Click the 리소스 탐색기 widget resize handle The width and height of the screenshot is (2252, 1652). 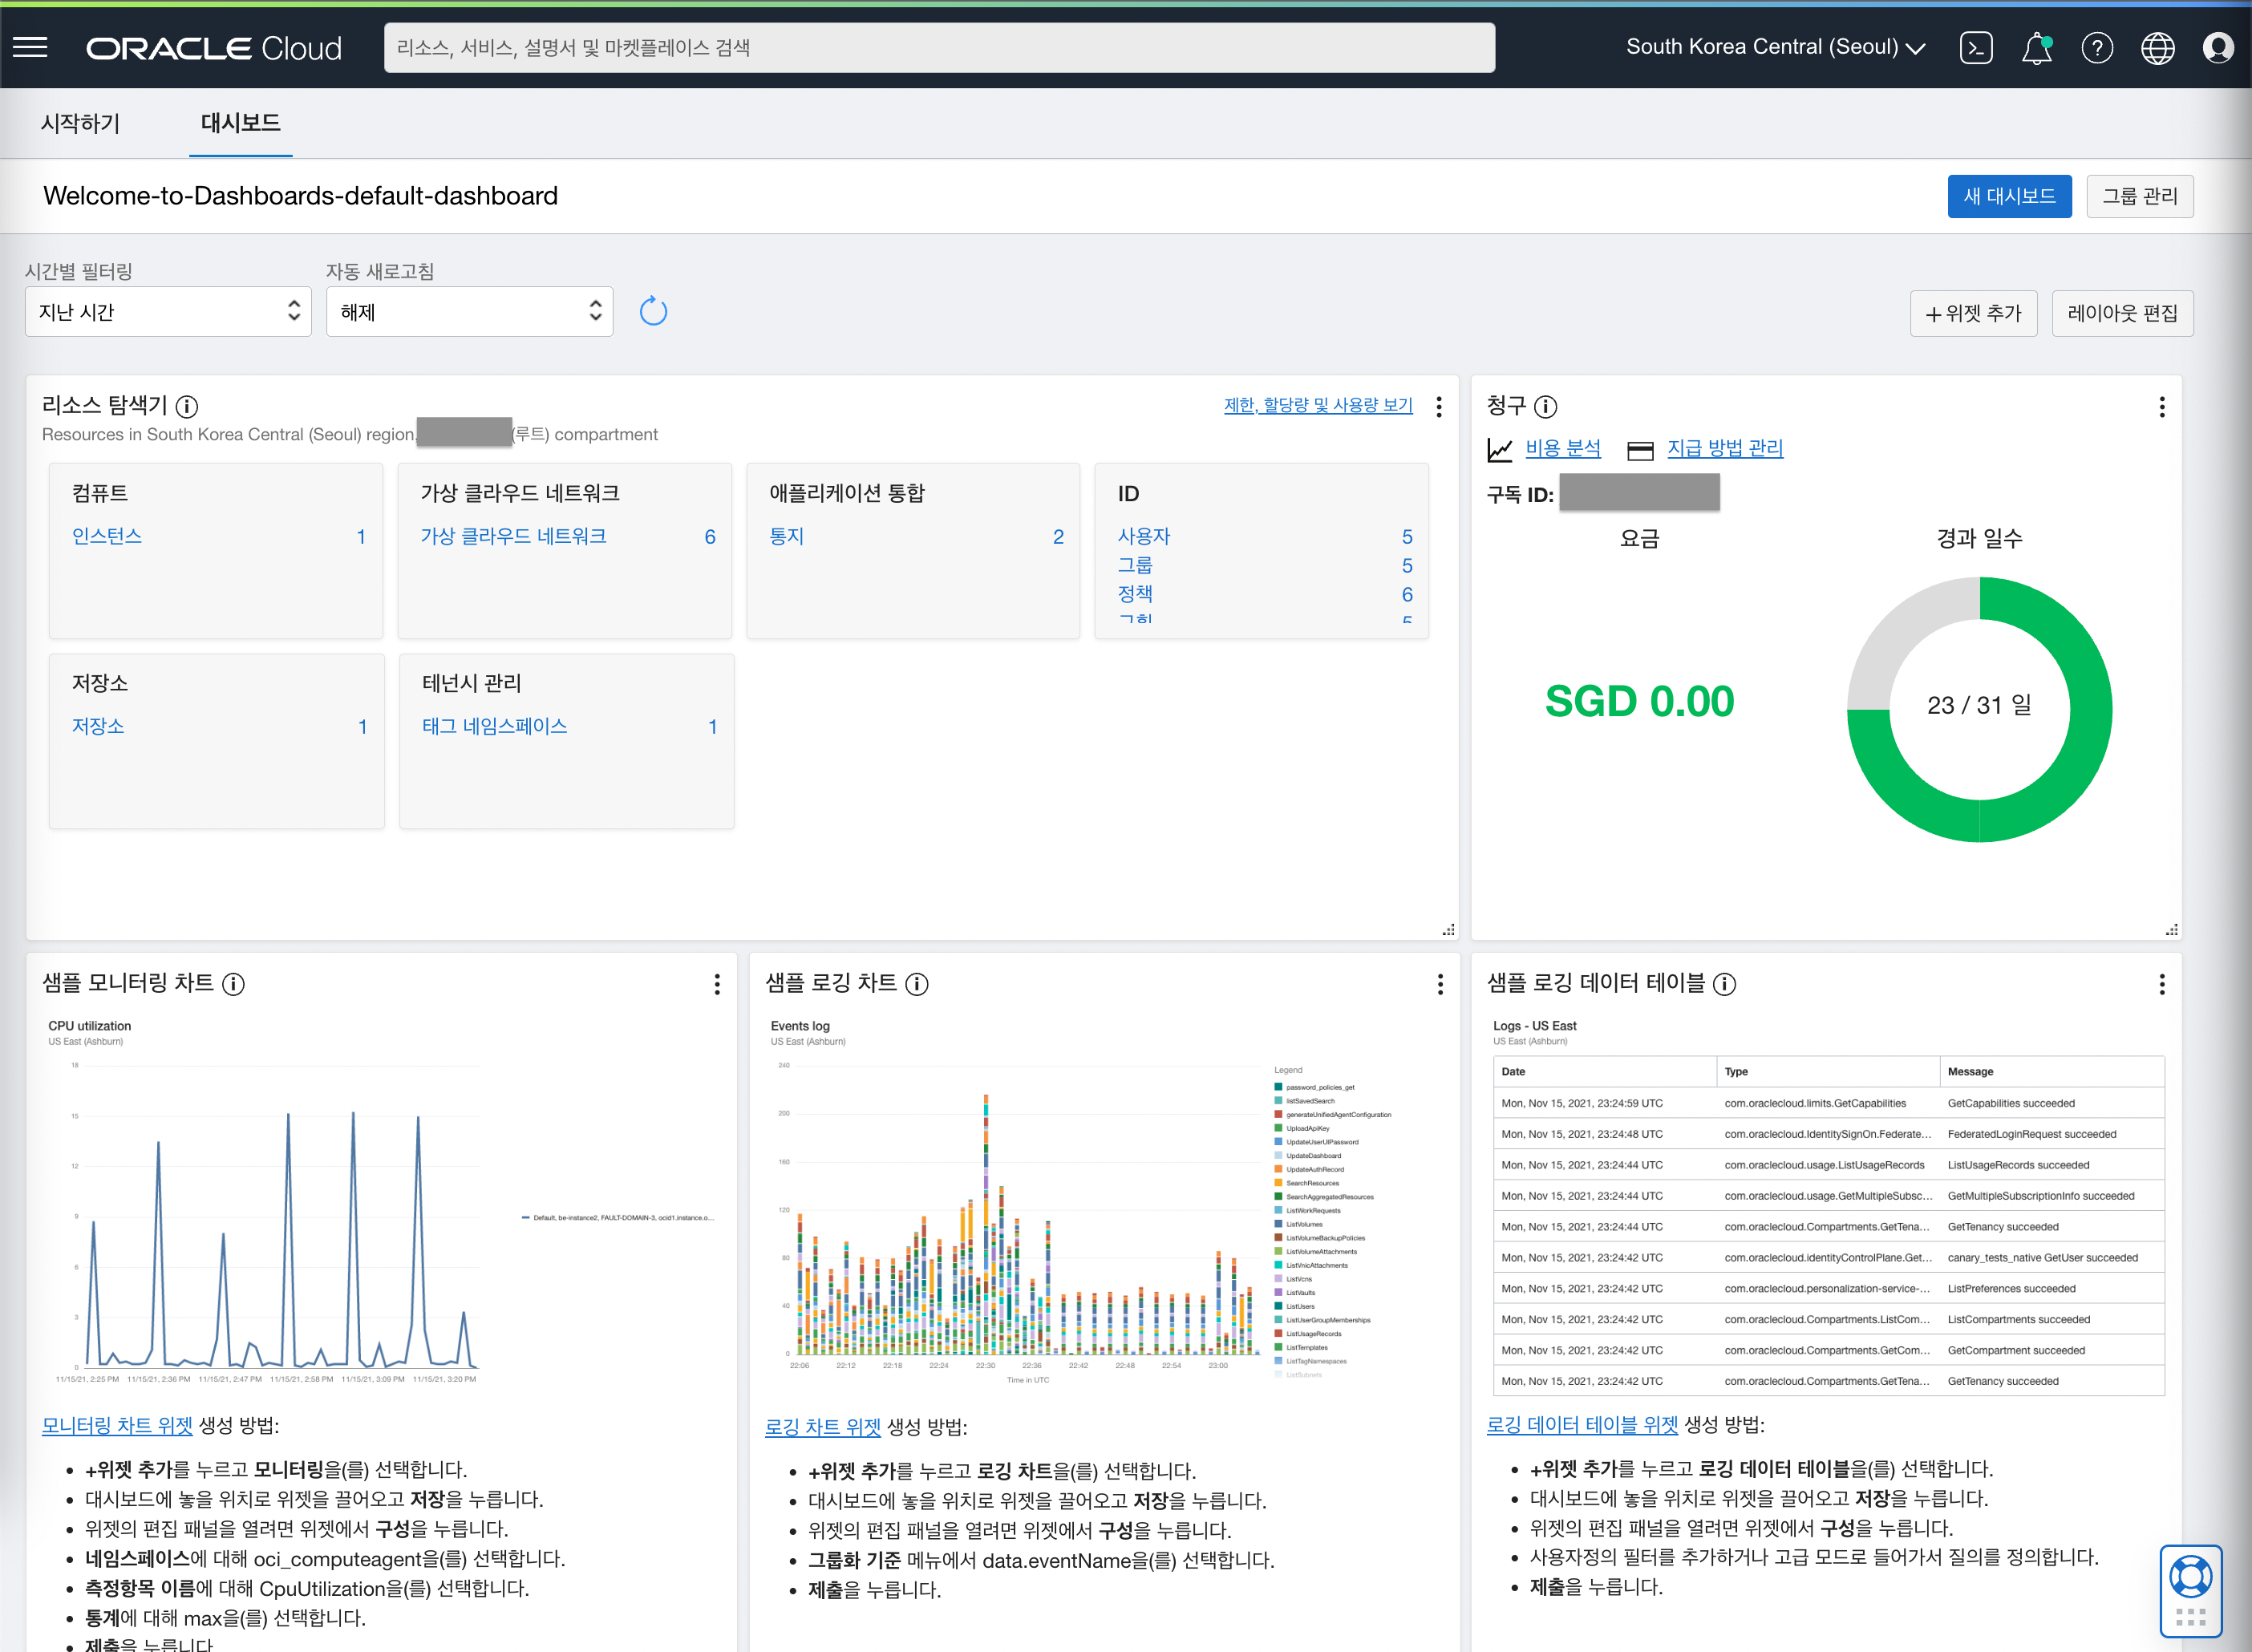point(1448,930)
